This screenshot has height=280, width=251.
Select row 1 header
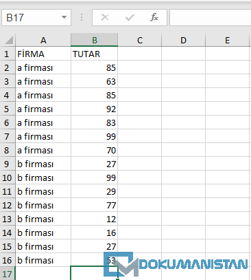click(x=8, y=54)
